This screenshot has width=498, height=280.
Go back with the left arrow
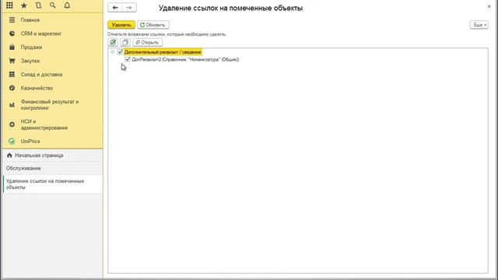click(x=115, y=8)
